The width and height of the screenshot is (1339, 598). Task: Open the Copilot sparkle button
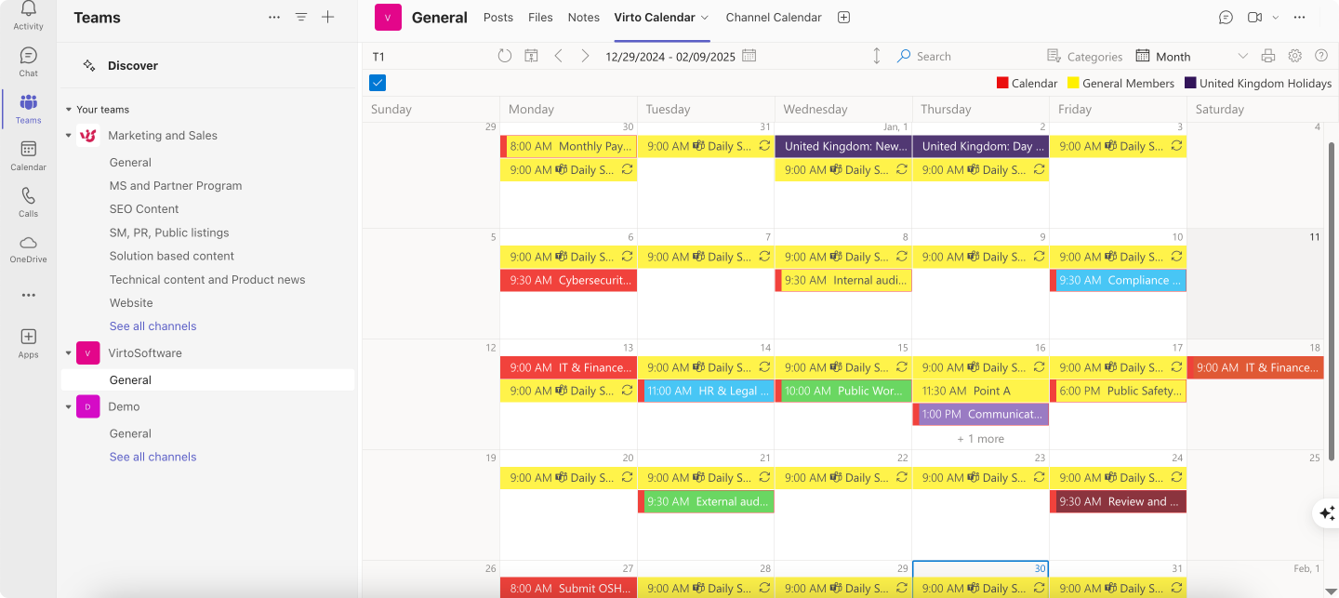[x=1327, y=513]
